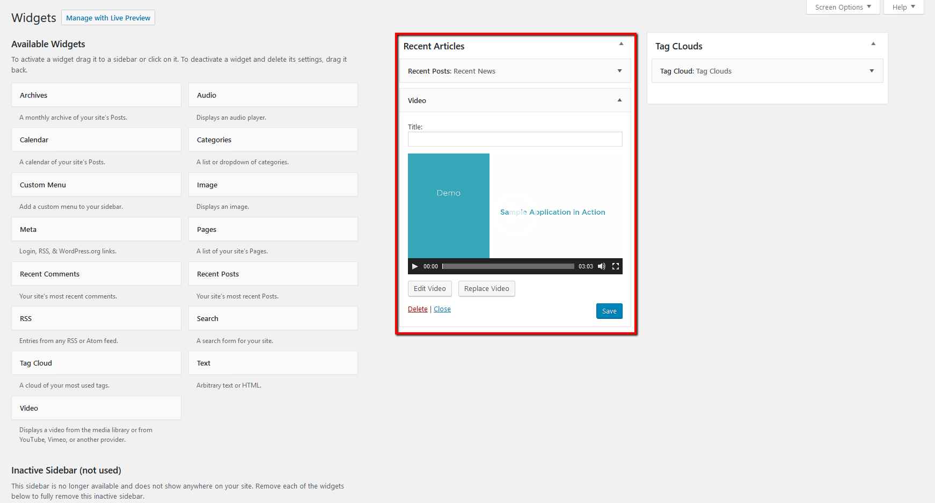Click Manage with Live Preview
The width and height of the screenshot is (935, 503).
point(108,18)
